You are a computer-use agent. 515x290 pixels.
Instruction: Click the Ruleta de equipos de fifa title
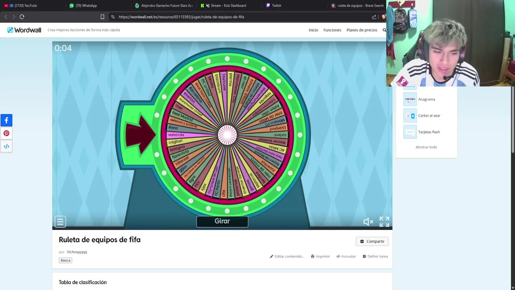tap(100, 240)
